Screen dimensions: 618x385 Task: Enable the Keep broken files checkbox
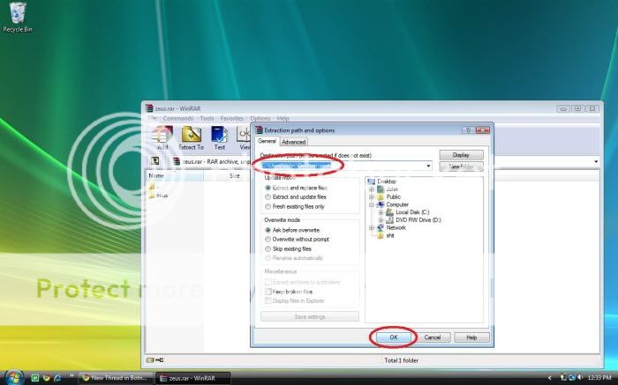coord(268,291)
